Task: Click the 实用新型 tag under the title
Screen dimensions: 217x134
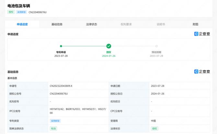Action: pos(21,12)
